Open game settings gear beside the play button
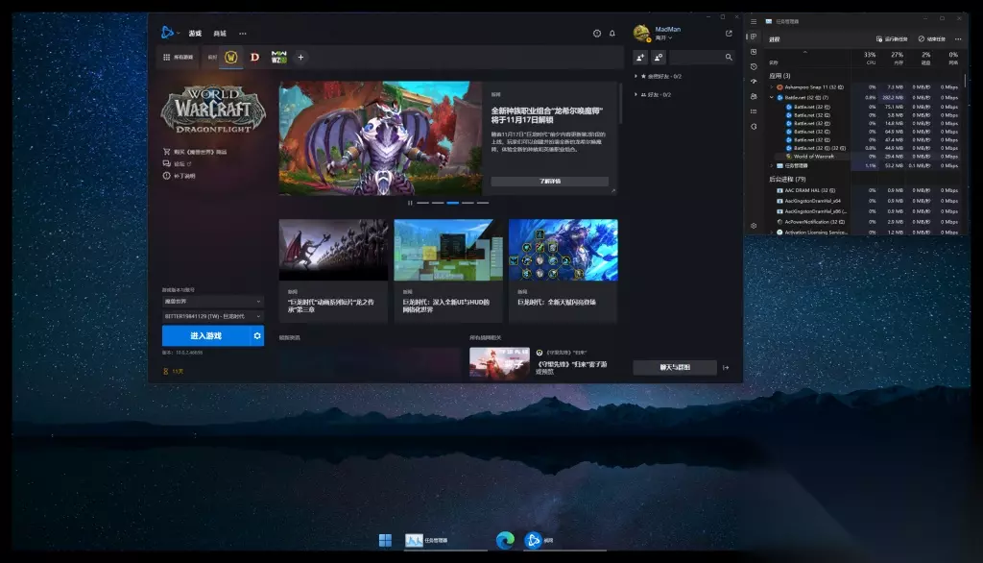 coord(256,335)
